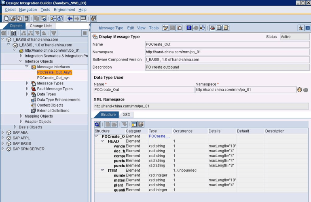Select External Definitions in the tree
Viewport: 311px width, 202px height.
[53, 111]
